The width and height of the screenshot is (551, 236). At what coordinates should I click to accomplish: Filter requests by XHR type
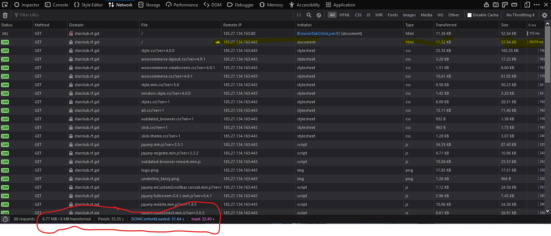coord(379,15)
